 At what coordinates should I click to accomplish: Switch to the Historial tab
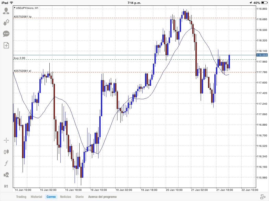tap(36, 197)
